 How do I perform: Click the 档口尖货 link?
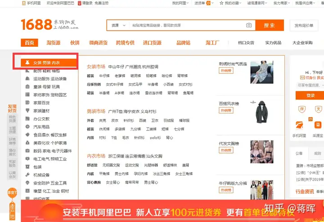246,43
